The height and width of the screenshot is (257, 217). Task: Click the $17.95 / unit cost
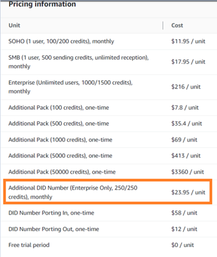pos(188,62)
